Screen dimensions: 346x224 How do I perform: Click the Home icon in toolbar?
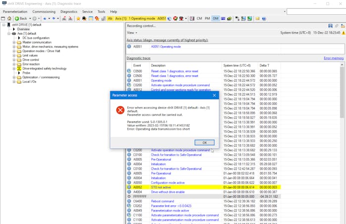(9, 18)
